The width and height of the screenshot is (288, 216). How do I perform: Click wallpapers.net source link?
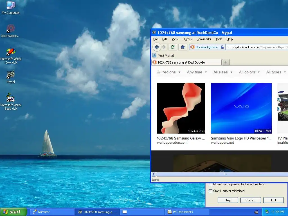[222, 143]
